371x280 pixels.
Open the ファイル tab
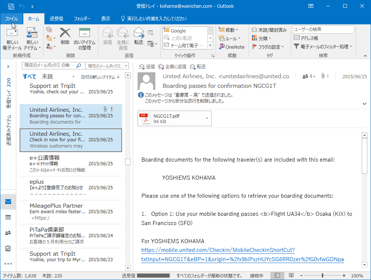click(x=11, y=19)
